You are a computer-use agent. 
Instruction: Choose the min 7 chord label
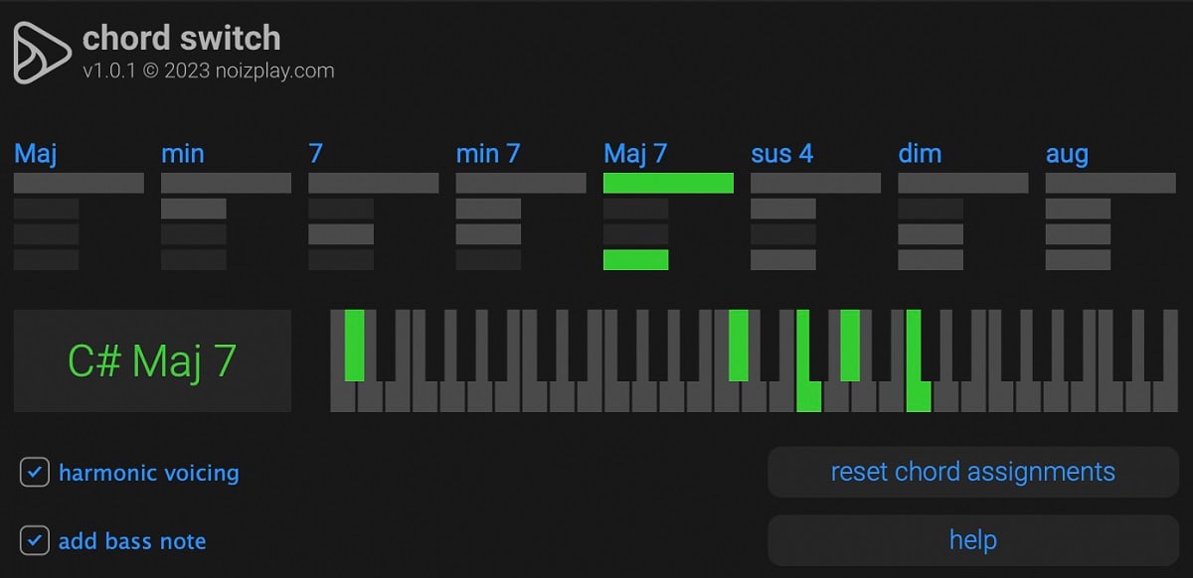point(488,154)
